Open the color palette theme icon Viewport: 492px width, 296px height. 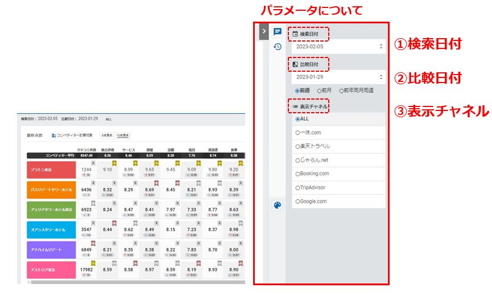(277, 205)
